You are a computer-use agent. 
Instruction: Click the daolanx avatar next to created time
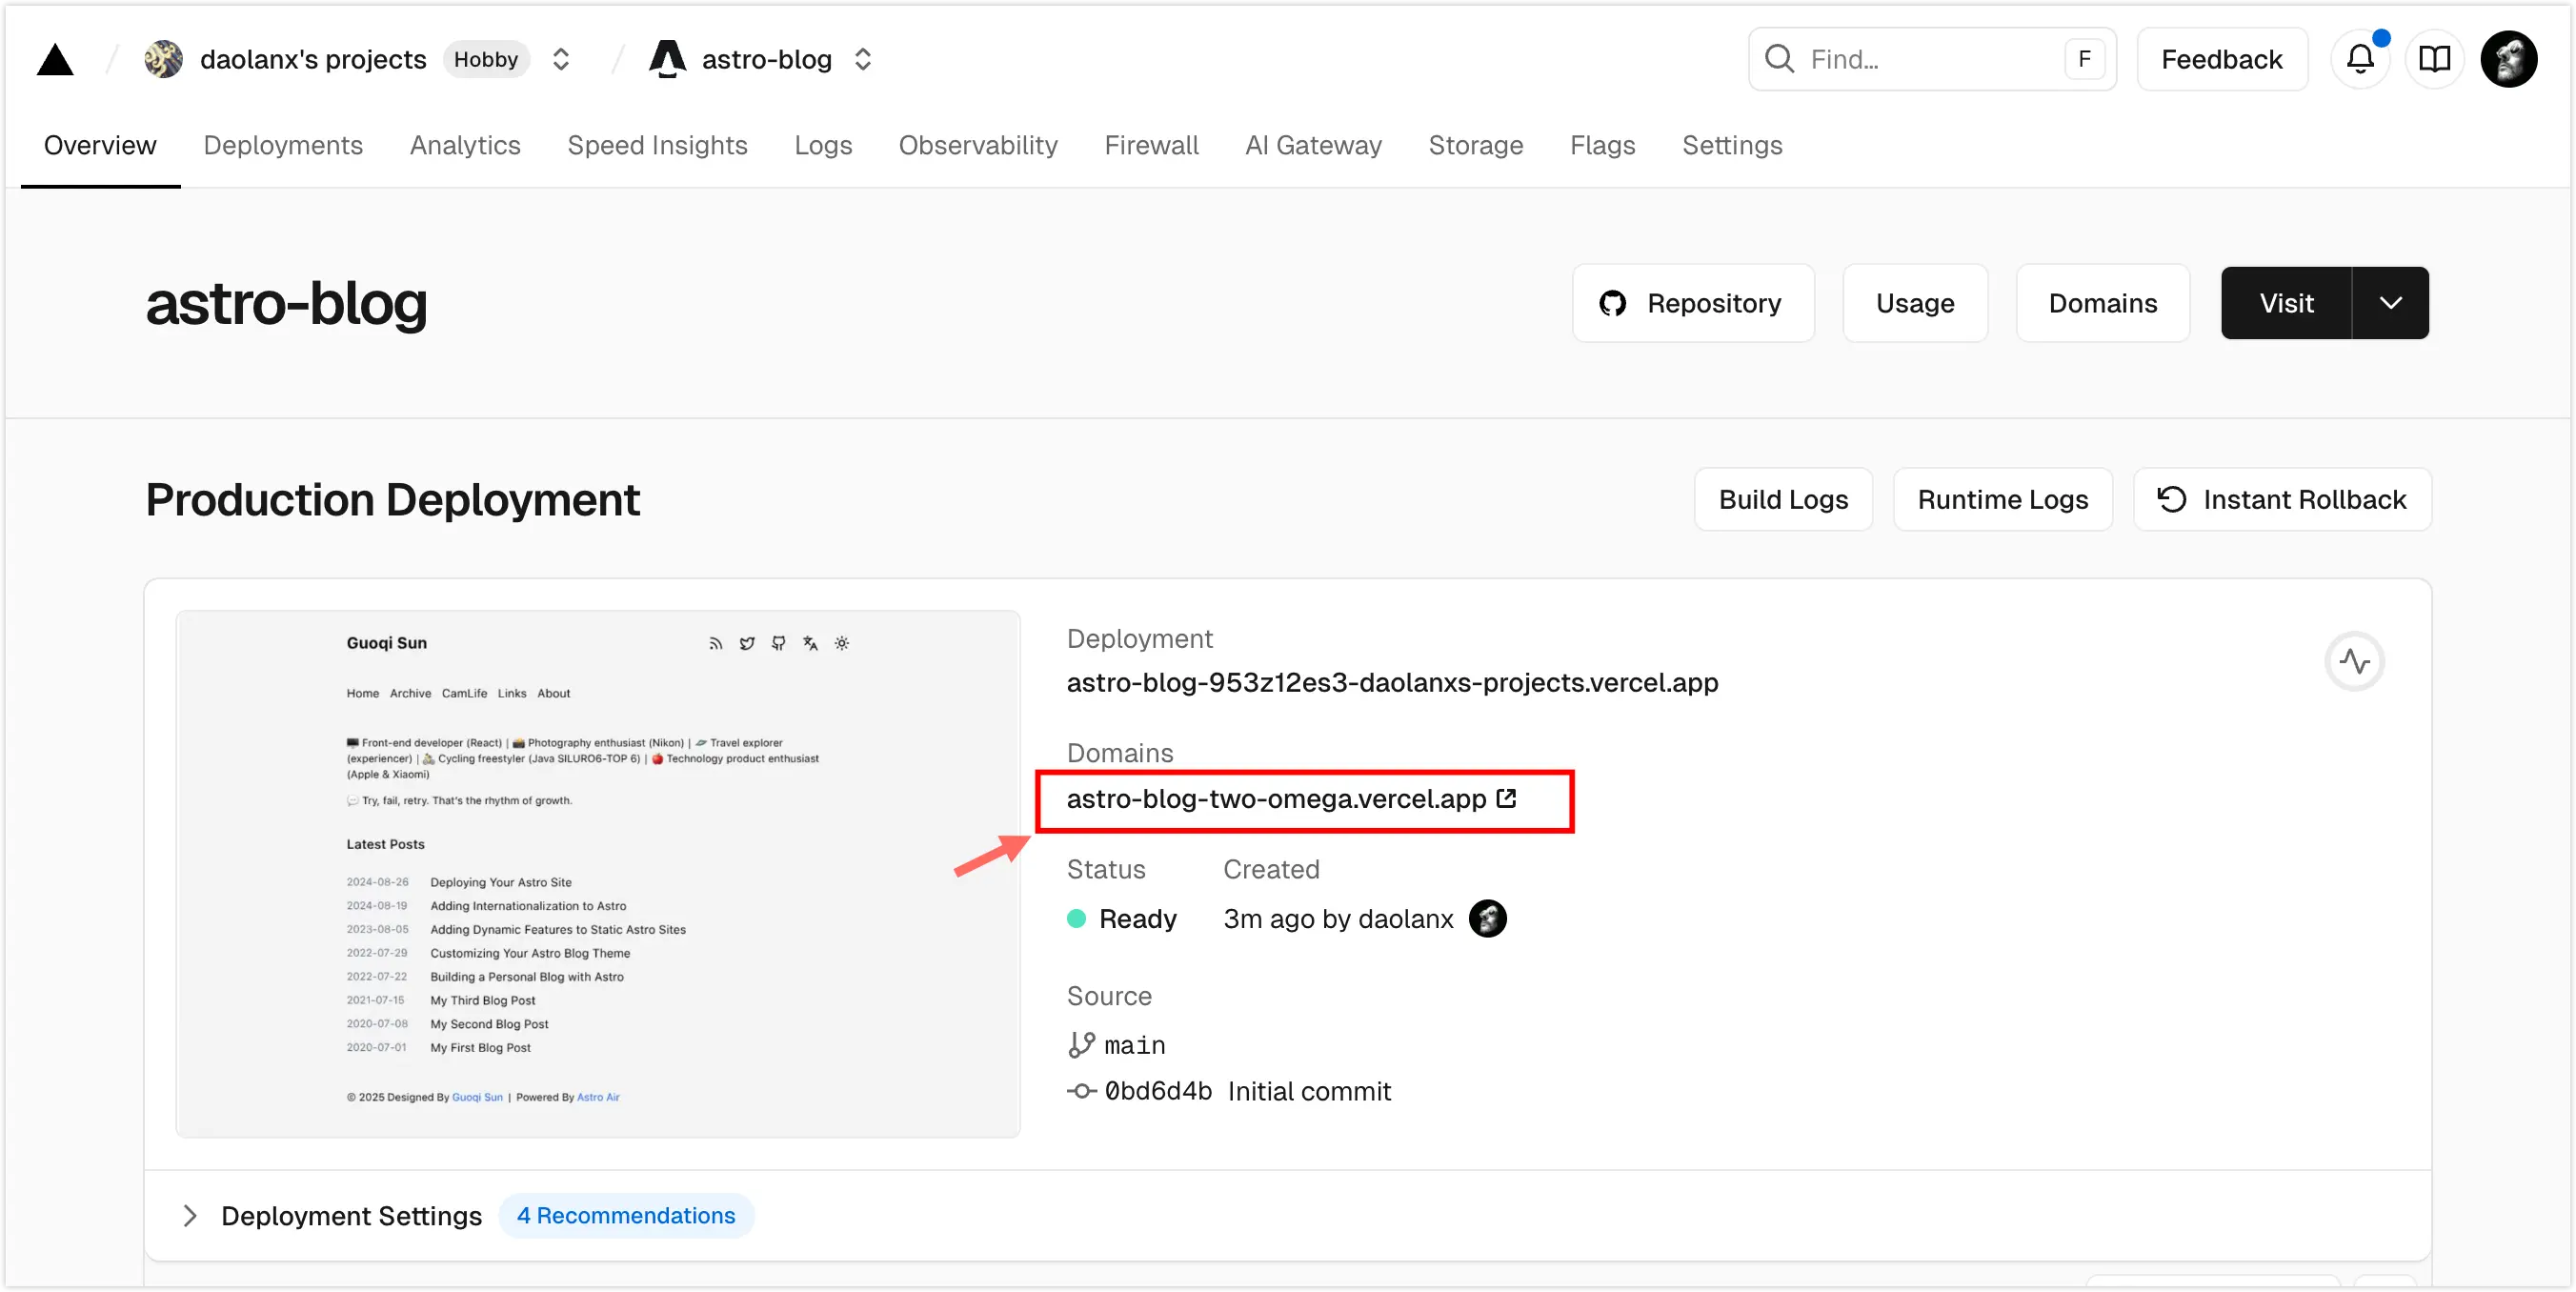point(1487,918)
